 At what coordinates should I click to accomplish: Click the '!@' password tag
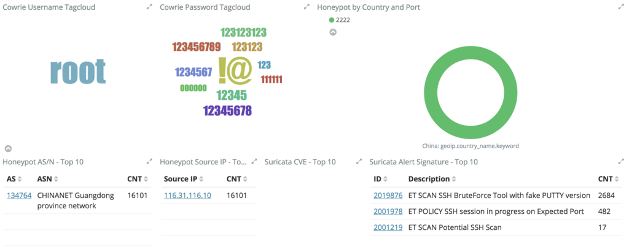pos(235,70)
